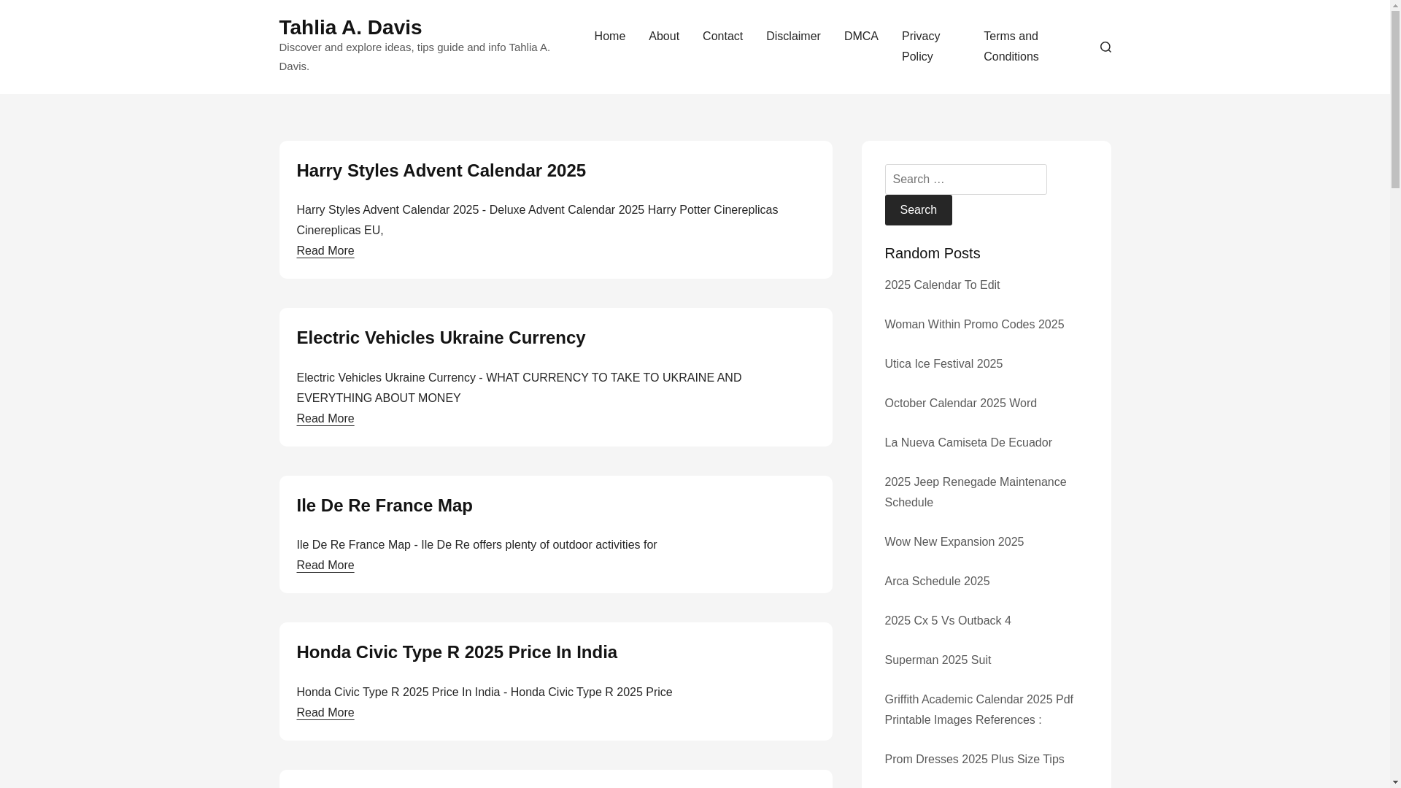The image size is (1401, 788).
Task: Open 2025 Calendar To Edit link
Action: click(941, 285)
